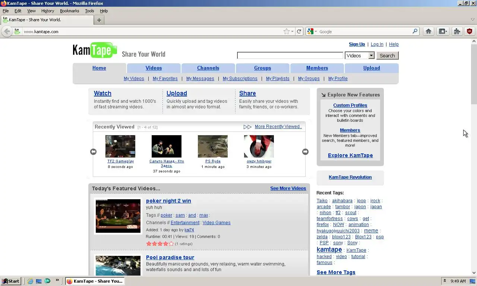The height and width of the screenshot is (286, 477).
Task: Click the page vertical scrollbar thumb
Action: 474,74
